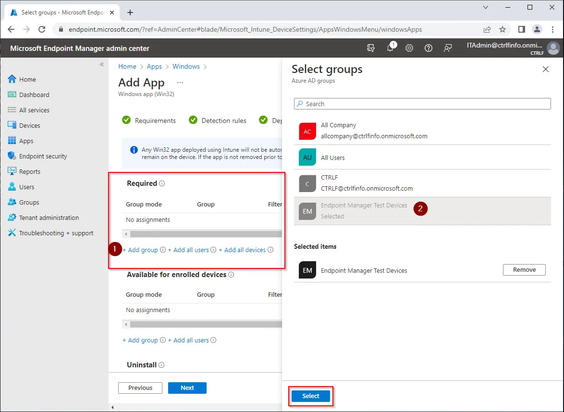Open directory and subscription filter icon
564x412 pixels.
pos(371,48)
